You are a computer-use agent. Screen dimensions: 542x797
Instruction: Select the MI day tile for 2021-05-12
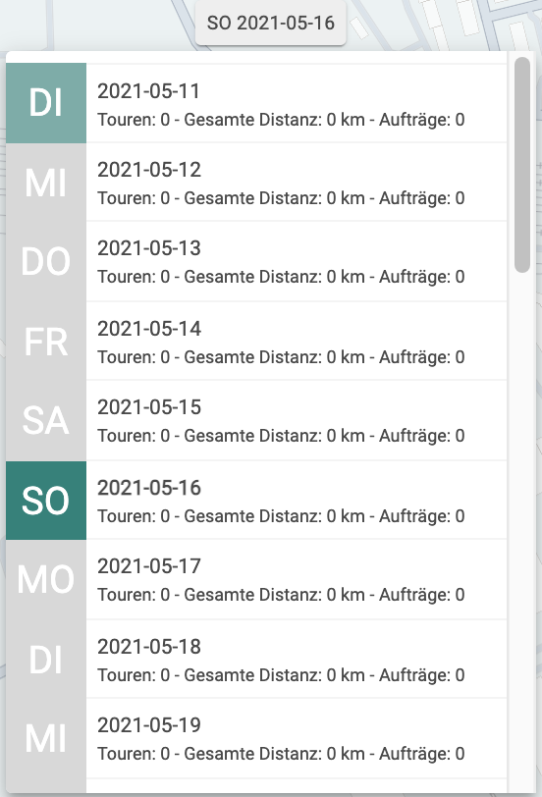point(46,183)
